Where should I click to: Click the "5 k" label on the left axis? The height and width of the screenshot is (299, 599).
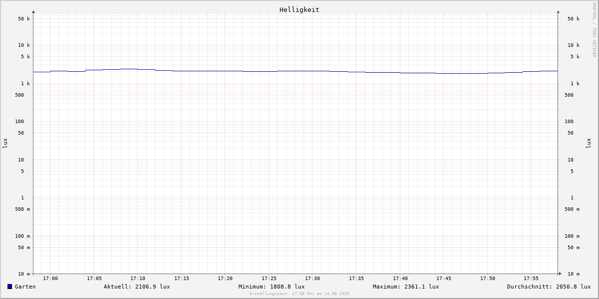coord(25,57)
